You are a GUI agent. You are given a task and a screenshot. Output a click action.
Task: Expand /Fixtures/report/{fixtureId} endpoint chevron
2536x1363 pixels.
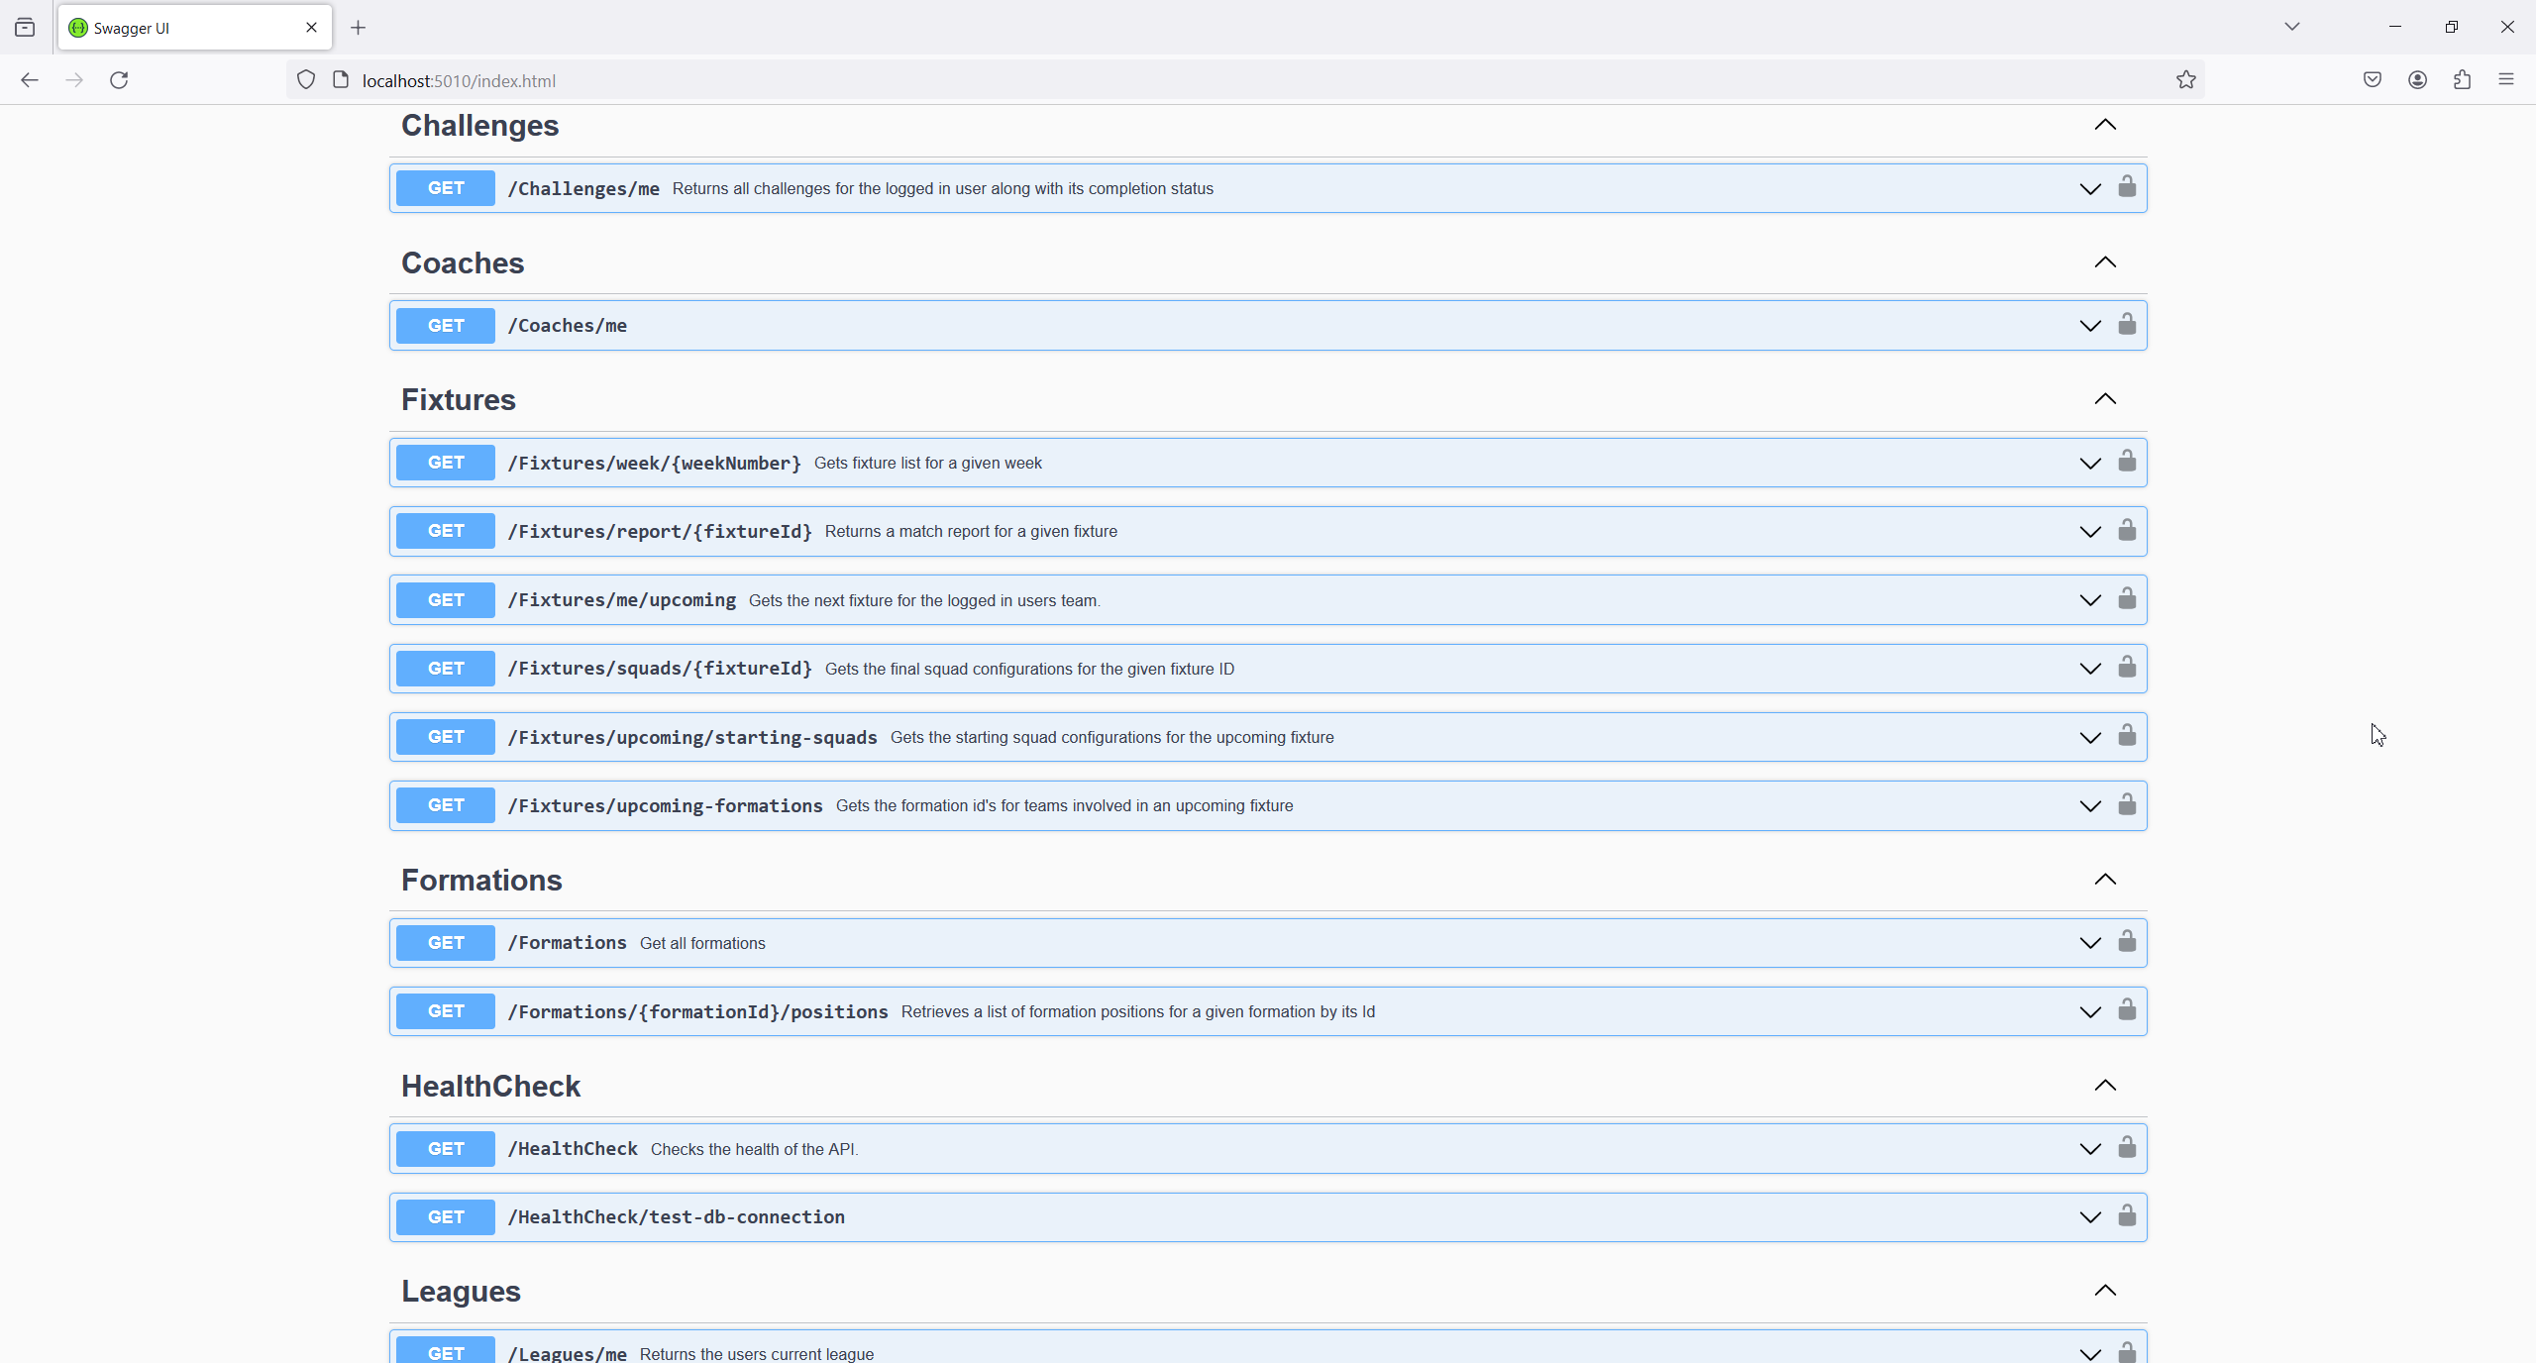pyautogui.click(x=2090, y=532)
